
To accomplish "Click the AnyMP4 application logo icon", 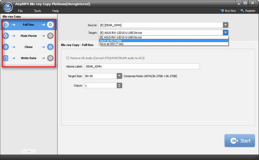I will click(x=8, y=7).
